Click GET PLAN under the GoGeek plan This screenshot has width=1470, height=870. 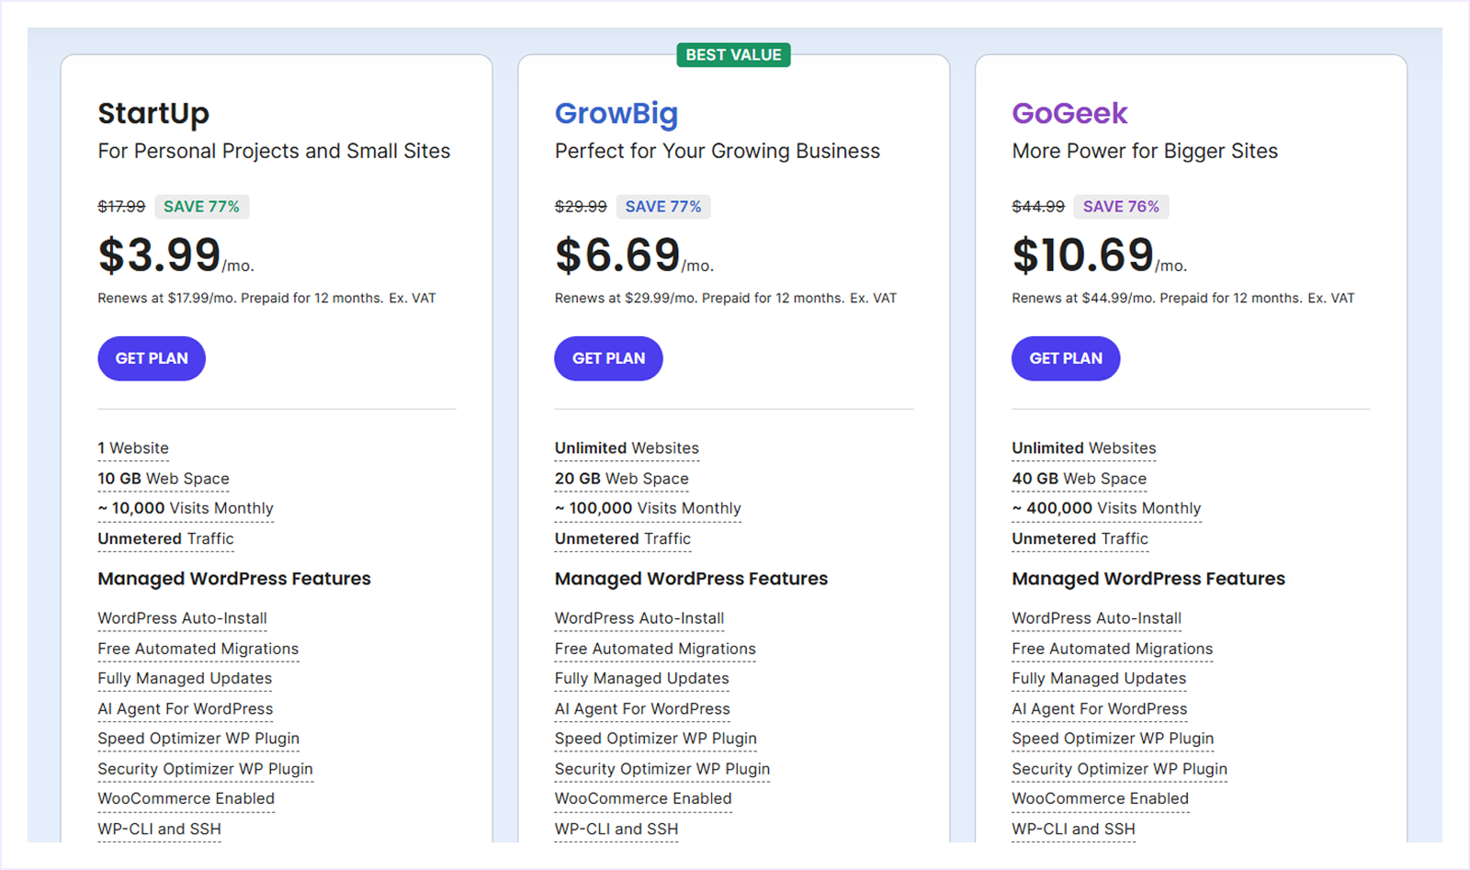coord(1065,358)
